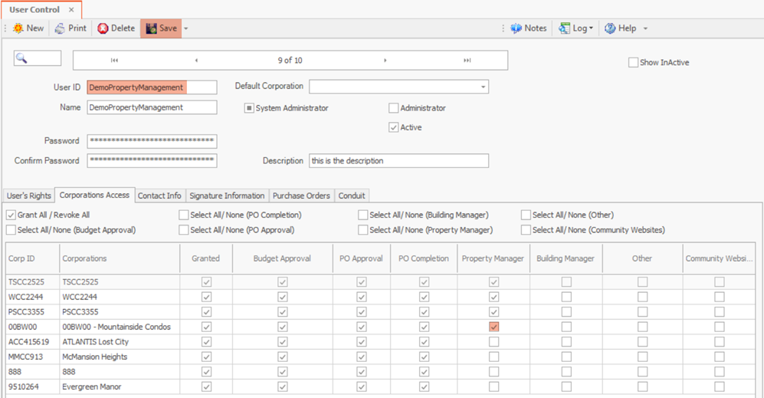The width and height of the screenshot is (764, 398).
Task: Check Select All/None (Other)
Action: point(526,215)
